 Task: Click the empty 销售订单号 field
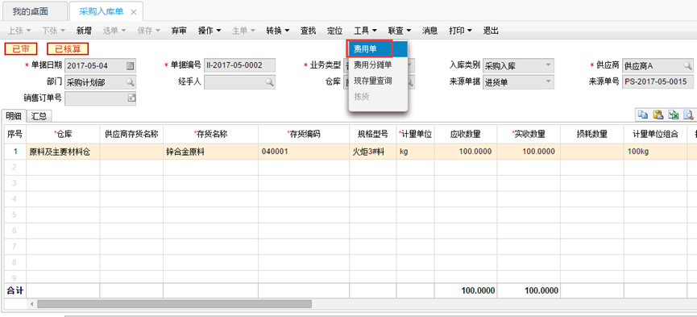[x=100, y=98]
